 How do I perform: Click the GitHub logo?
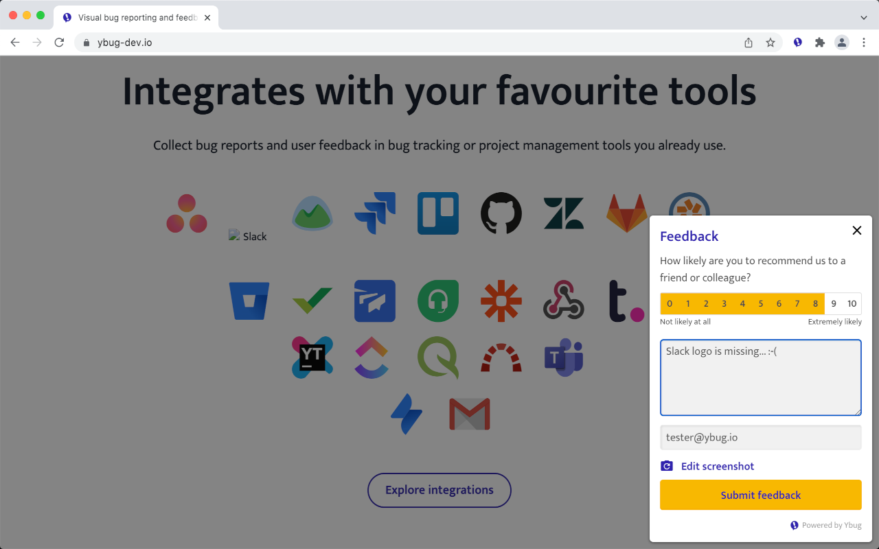pos(501,213)
